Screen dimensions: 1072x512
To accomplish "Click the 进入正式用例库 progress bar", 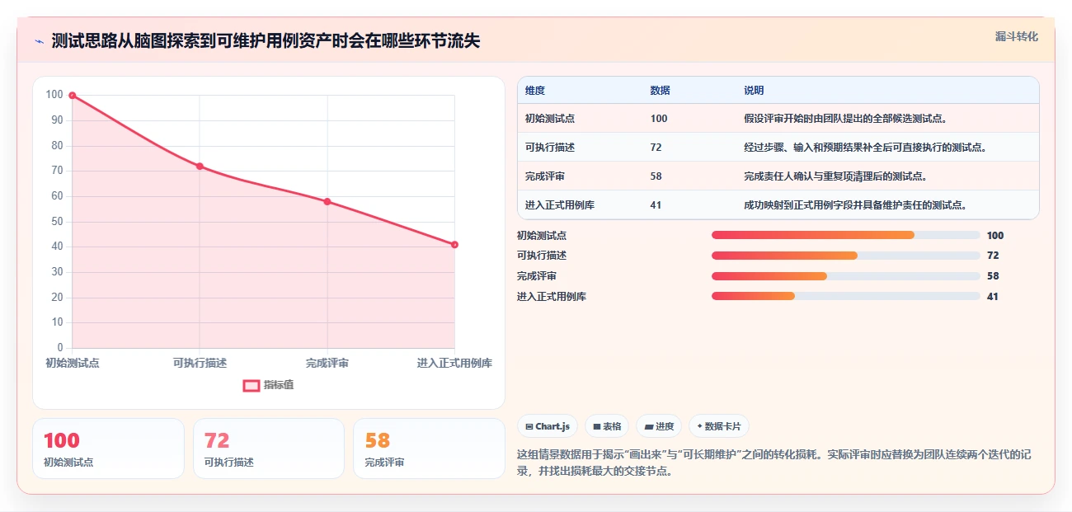I will (x=846, y=296).
